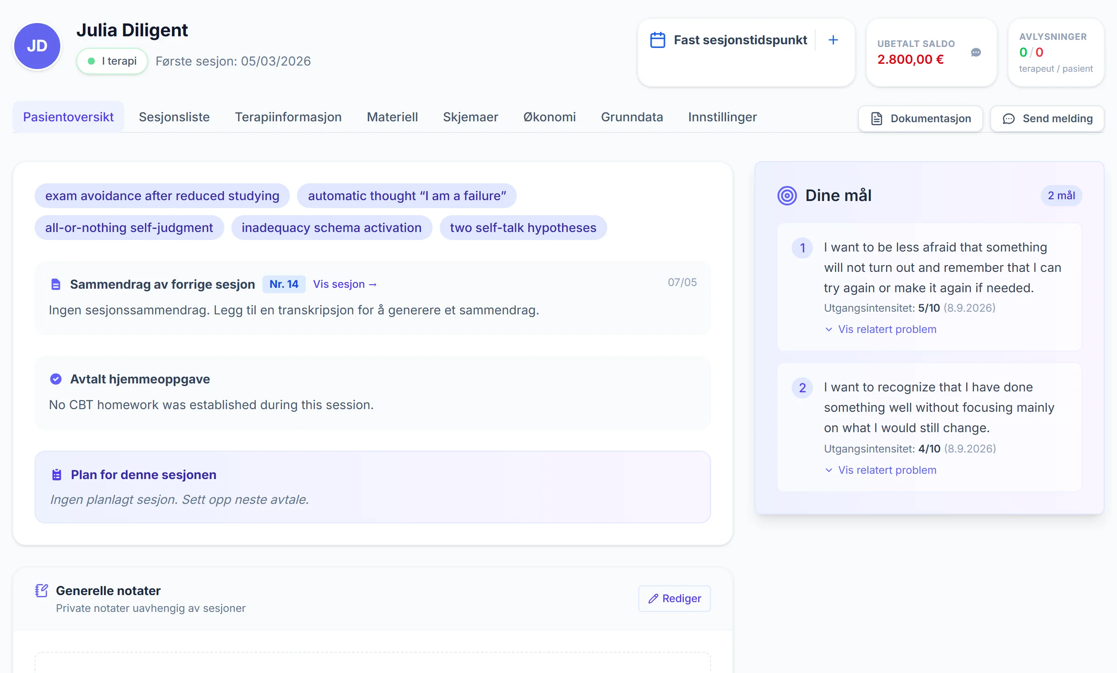This screenshot has height=673, width=1117.
Task: Follow the Vis sesjon link
Action: click(x=344, y=284)
